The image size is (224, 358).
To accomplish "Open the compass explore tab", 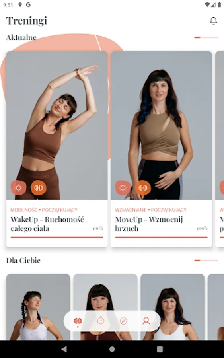I will (123, 321).
